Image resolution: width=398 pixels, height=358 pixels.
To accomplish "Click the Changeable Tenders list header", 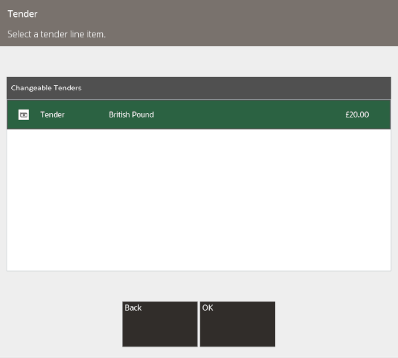I will point(199,89).
